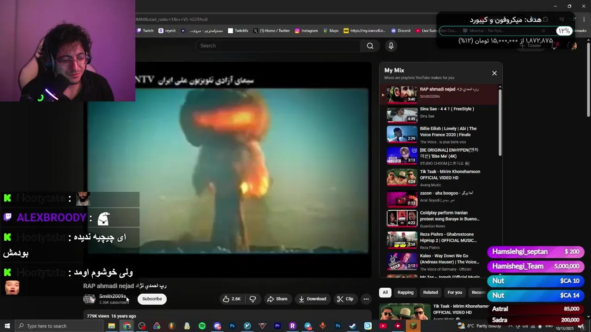Image resolution: width=591 pixels, height=332 pixels.
Task: Open reymit bookmark
Action: [x=167, y=31]
